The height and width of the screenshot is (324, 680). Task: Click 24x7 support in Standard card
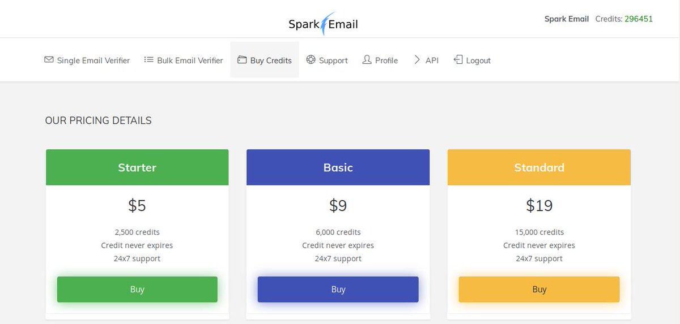coord(539,258)
